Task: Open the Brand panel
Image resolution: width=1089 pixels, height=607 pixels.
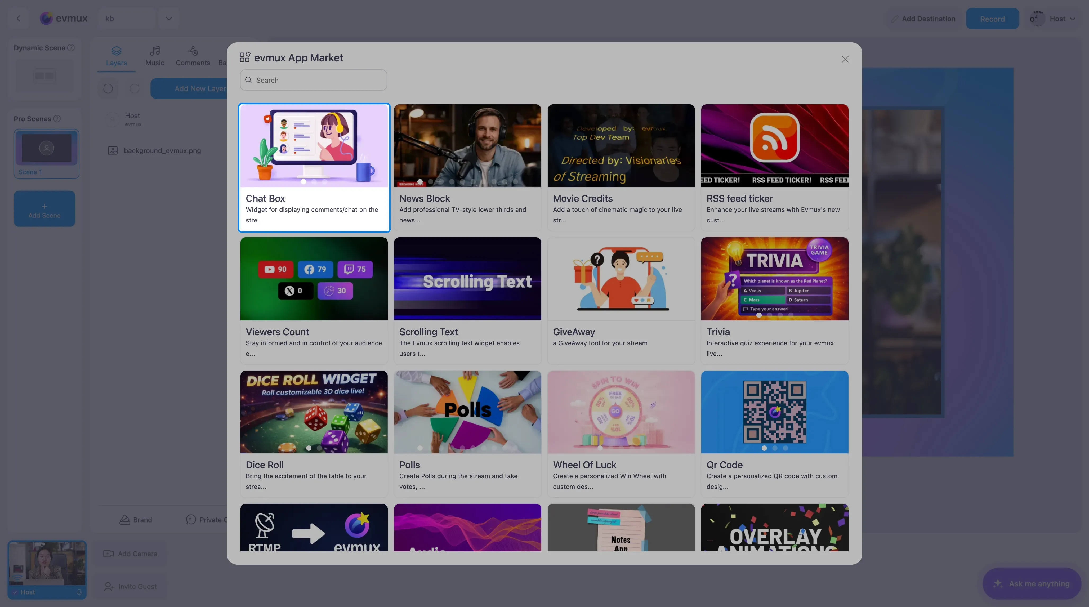Action: [x=136, y=520]
